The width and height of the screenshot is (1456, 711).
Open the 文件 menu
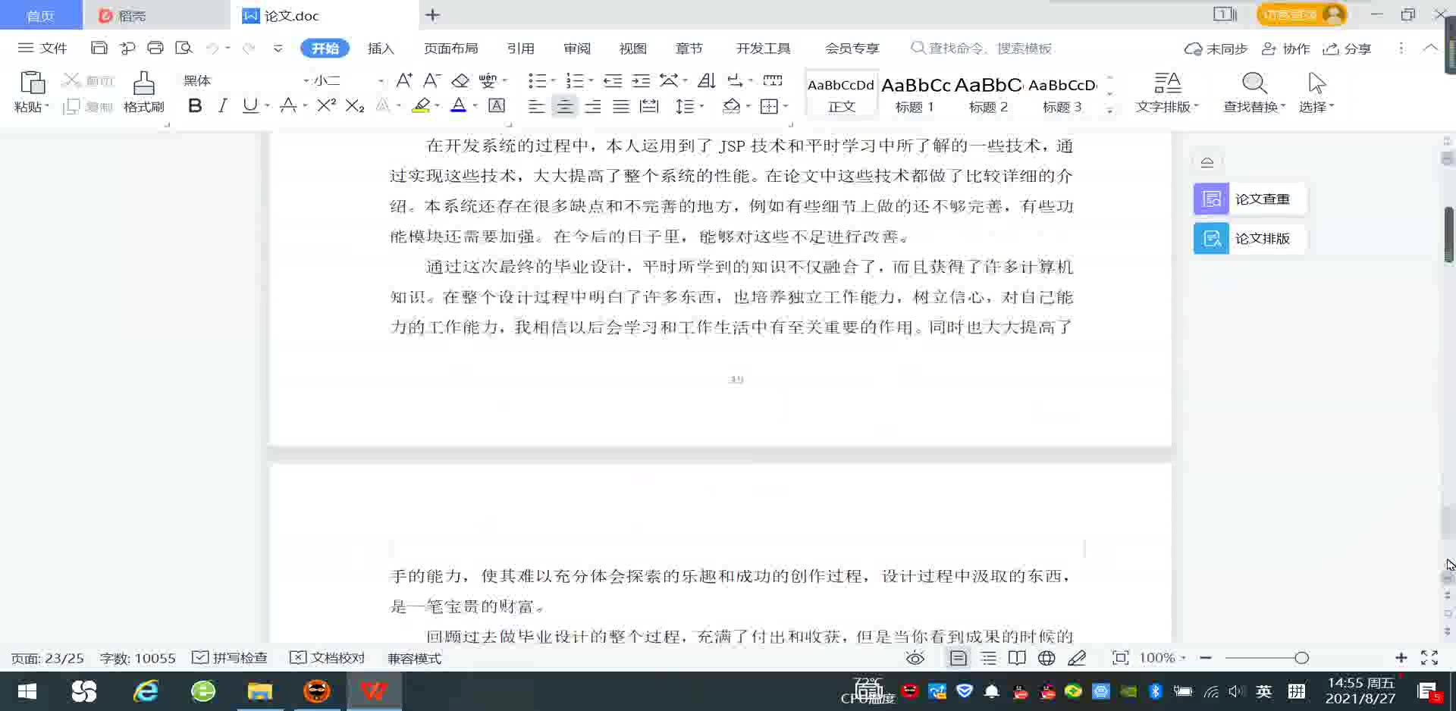point(42,48)
